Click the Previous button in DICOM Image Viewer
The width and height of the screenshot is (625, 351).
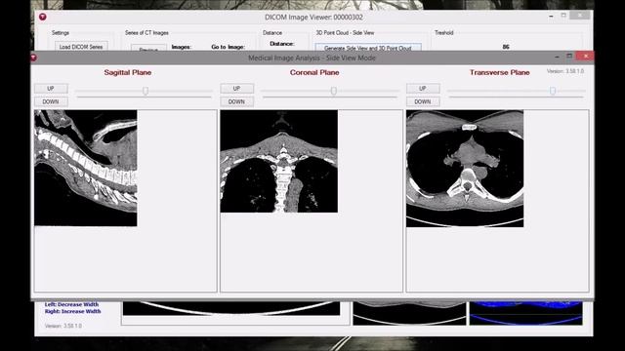148,49
